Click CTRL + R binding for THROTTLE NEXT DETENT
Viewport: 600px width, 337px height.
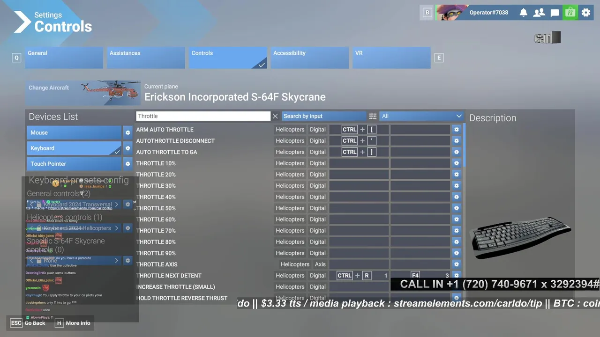(x=359, y=276)
